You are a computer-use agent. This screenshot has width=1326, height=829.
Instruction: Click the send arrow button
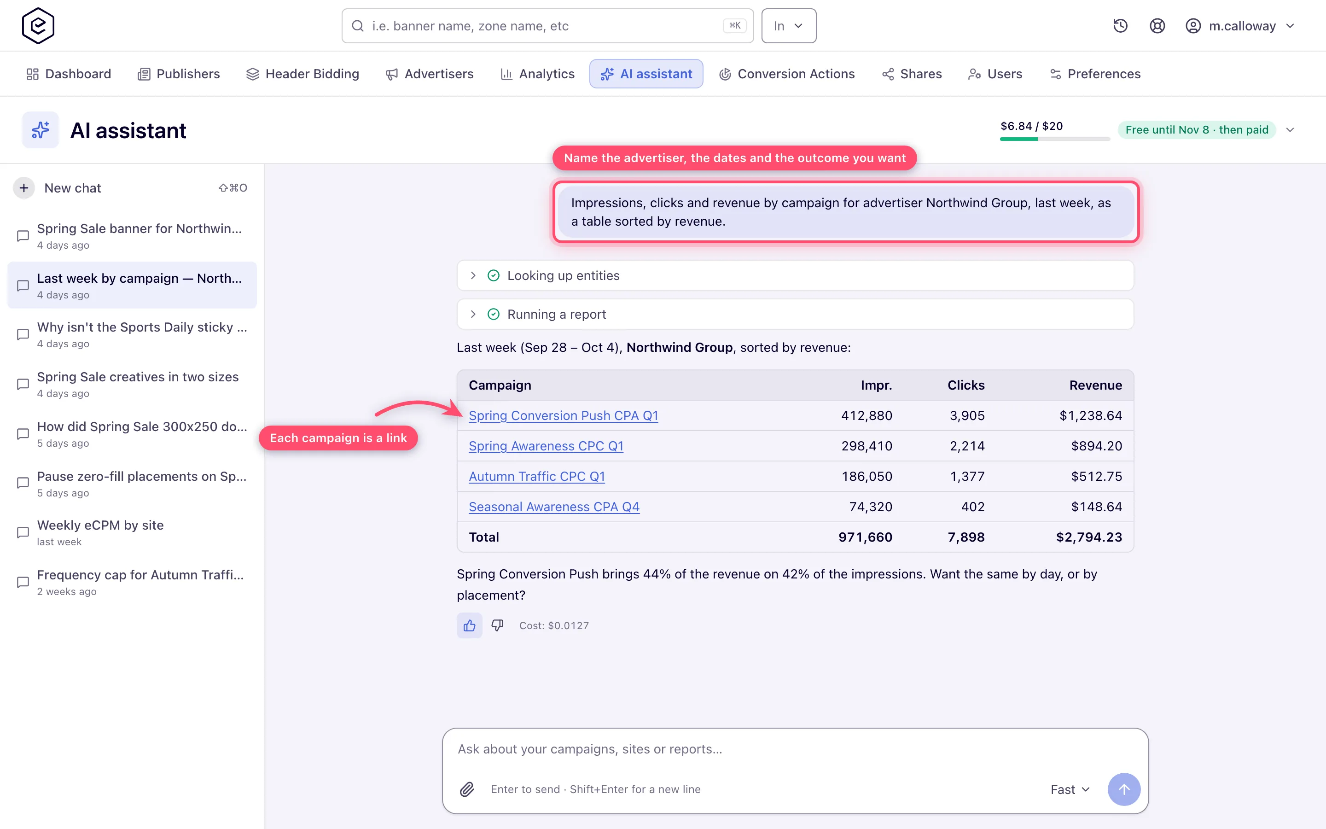(1124, 789)
